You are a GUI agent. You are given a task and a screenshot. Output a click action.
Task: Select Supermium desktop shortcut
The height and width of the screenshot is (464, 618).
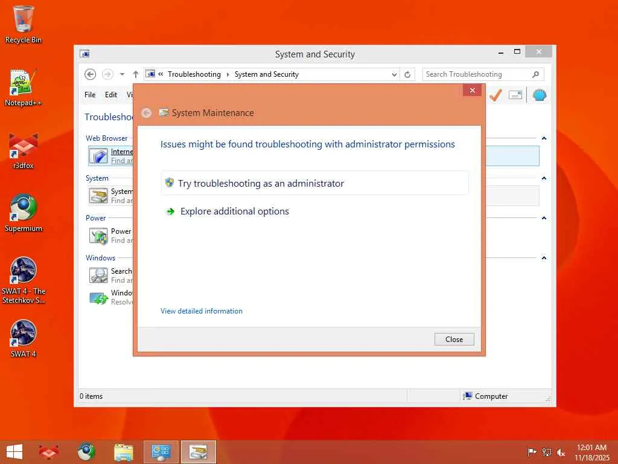24,213
